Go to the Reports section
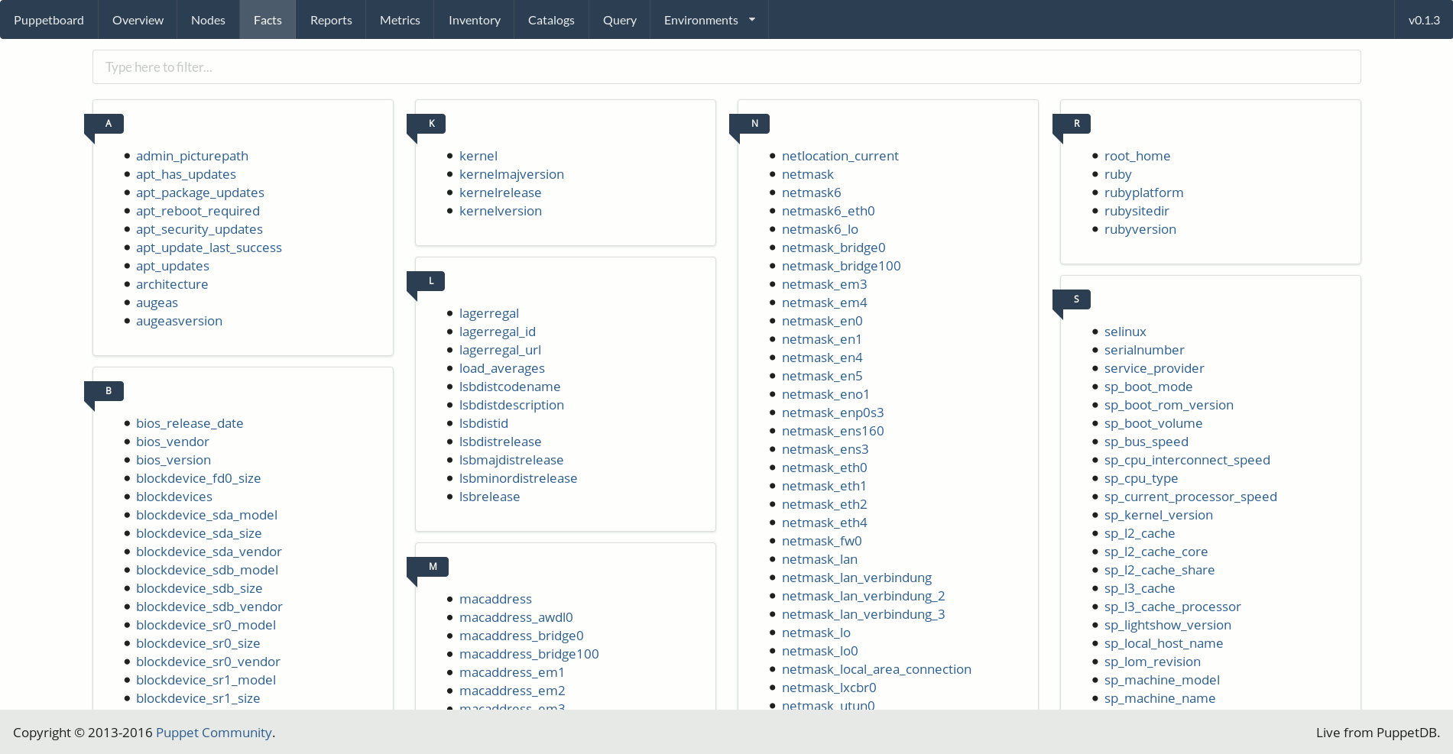This screenshot has width=1453, height=754. tap(331, 20)
